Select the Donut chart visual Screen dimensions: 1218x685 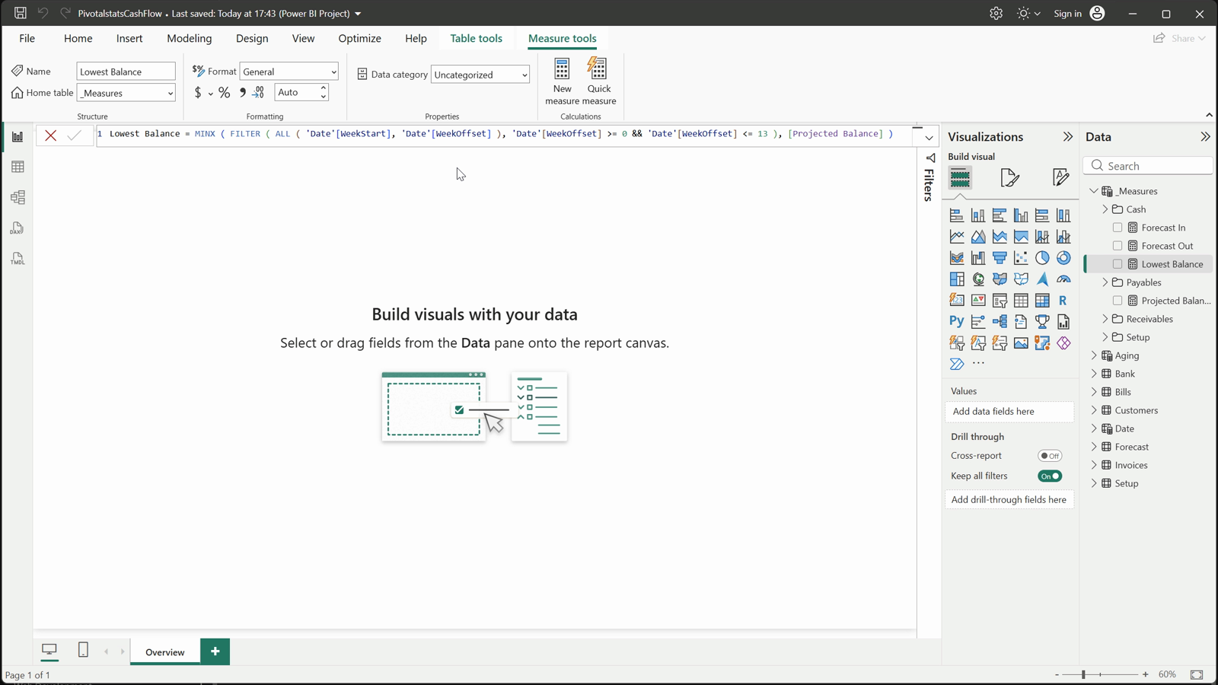(x=1063, y=258)
